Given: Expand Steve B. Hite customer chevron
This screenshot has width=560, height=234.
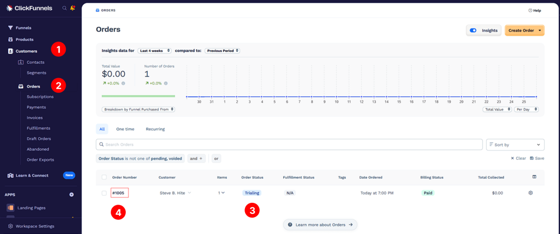Looking at the screenshot, I should click(x=189, y=193).
